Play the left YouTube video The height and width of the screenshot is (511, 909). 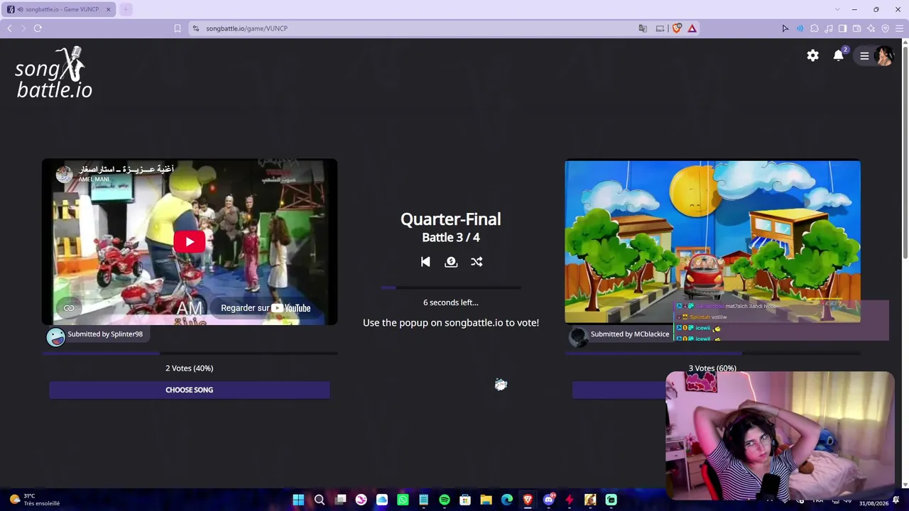click(x=190, y=241)
